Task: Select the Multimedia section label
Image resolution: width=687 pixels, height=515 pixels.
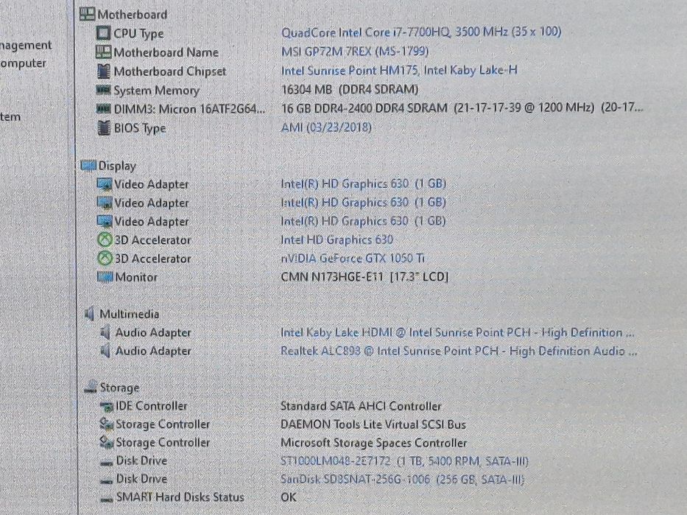Action: click(x=130, y=314)
